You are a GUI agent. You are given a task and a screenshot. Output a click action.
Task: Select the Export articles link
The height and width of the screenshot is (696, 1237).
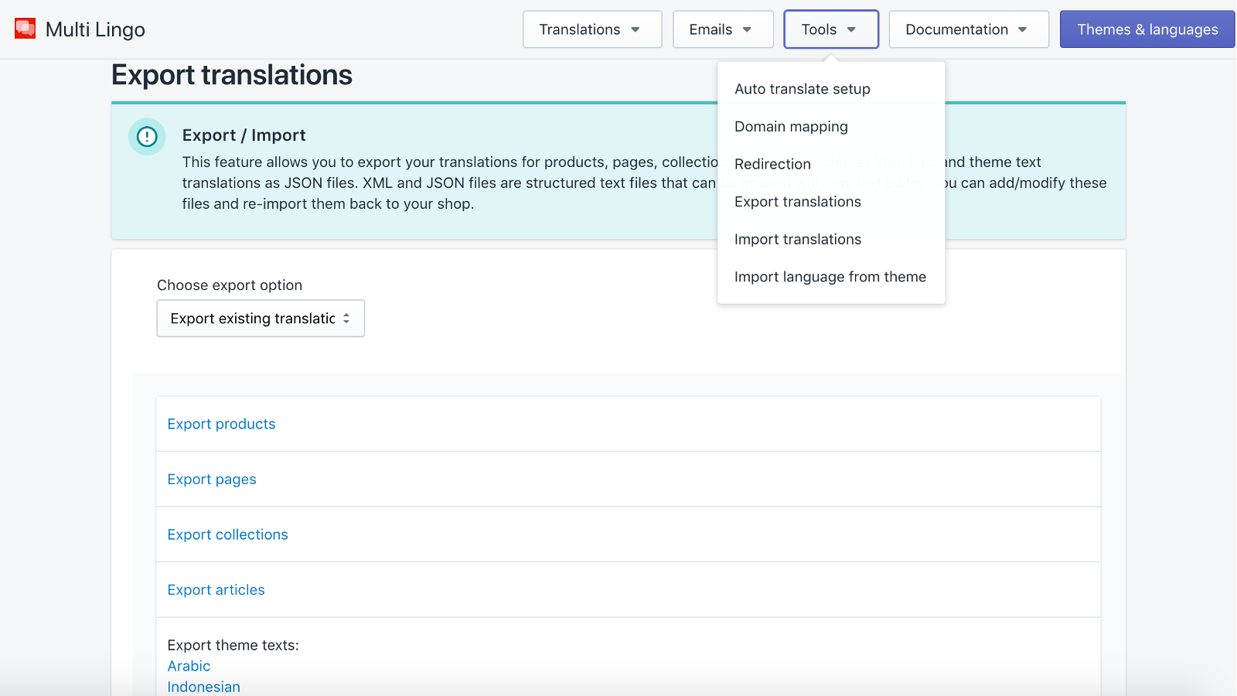(x=216, y=589)
